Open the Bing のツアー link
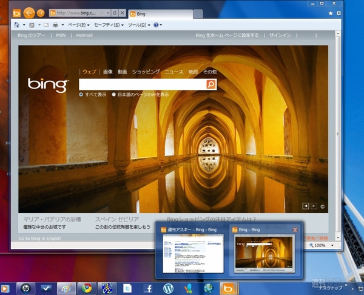This screenshot has height=295, width=364. (32, 35)
